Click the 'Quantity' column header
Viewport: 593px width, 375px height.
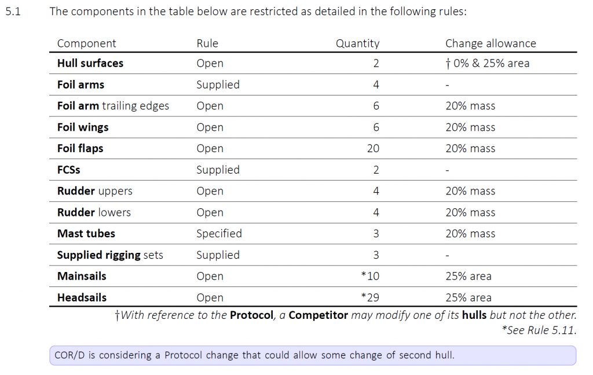(357, 43)
